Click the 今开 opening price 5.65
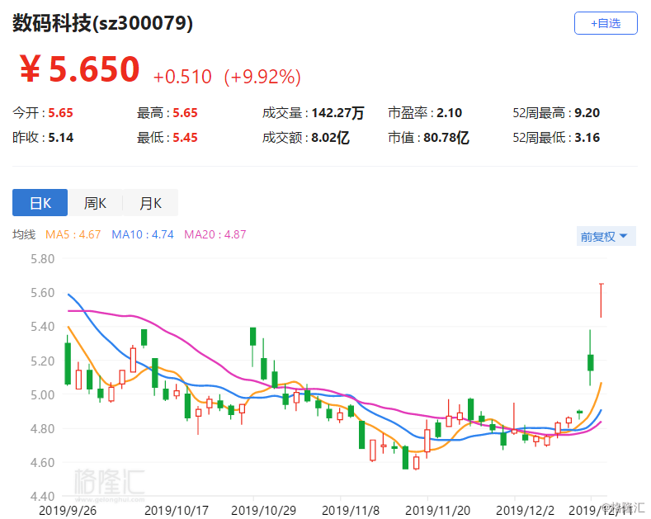This screenshot has height=519, width=651. click(x=60, y=112)
